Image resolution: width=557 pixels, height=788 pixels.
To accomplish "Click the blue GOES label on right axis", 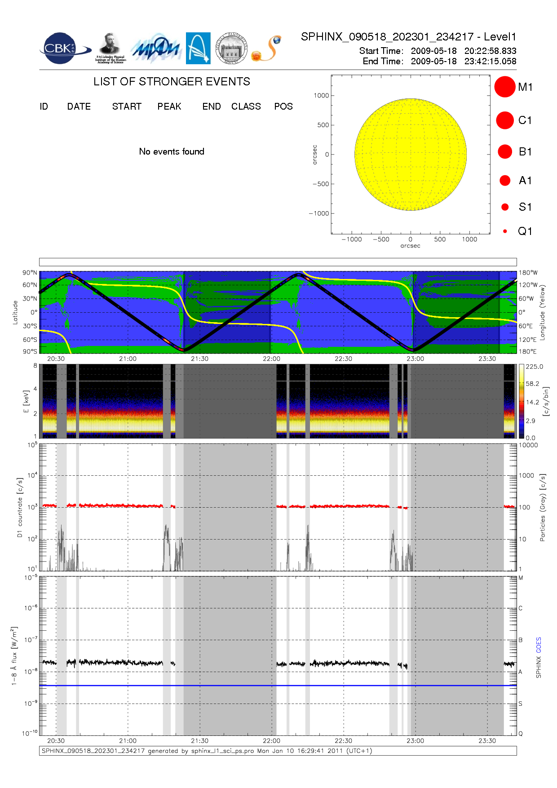I will pyautogui.click(x=539, y=645).
